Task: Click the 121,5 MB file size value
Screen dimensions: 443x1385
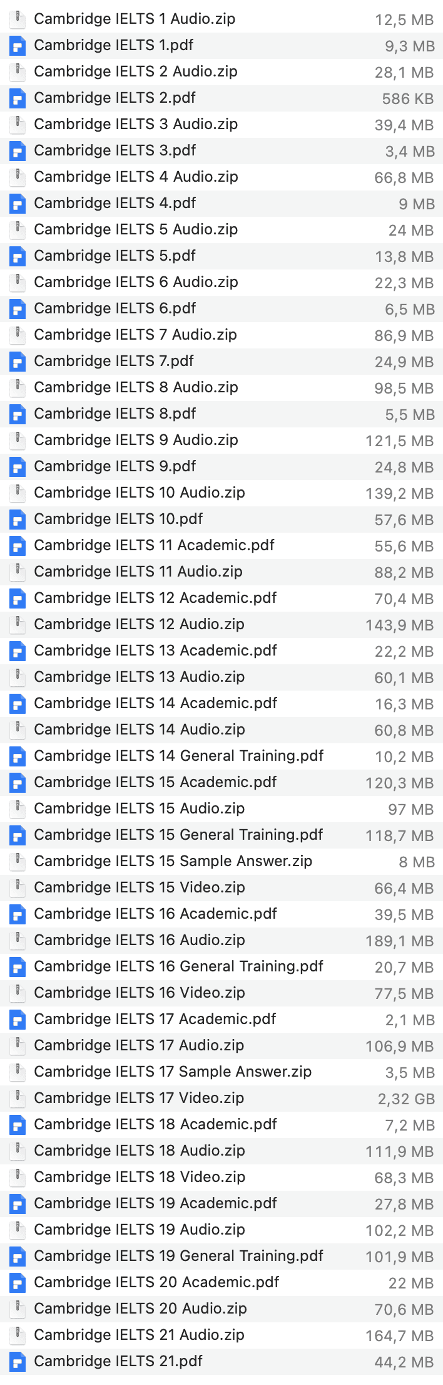Action: click(x=400, y=441)
